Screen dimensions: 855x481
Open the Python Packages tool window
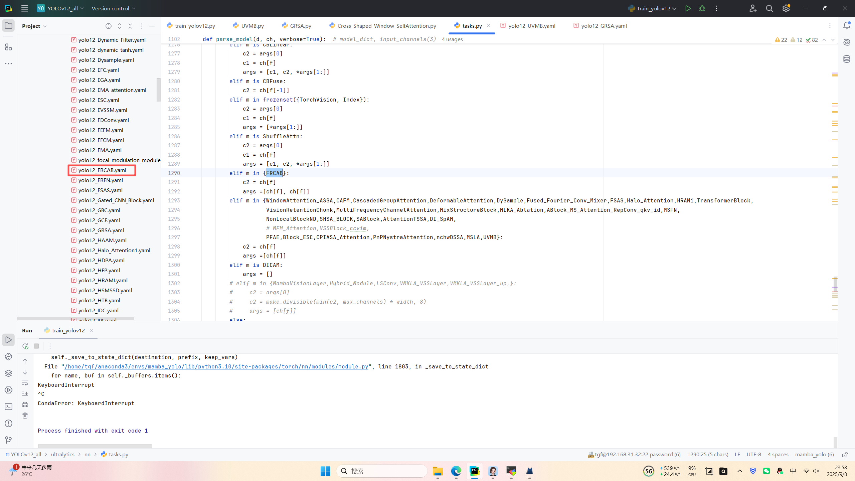(x=8, y=373)
